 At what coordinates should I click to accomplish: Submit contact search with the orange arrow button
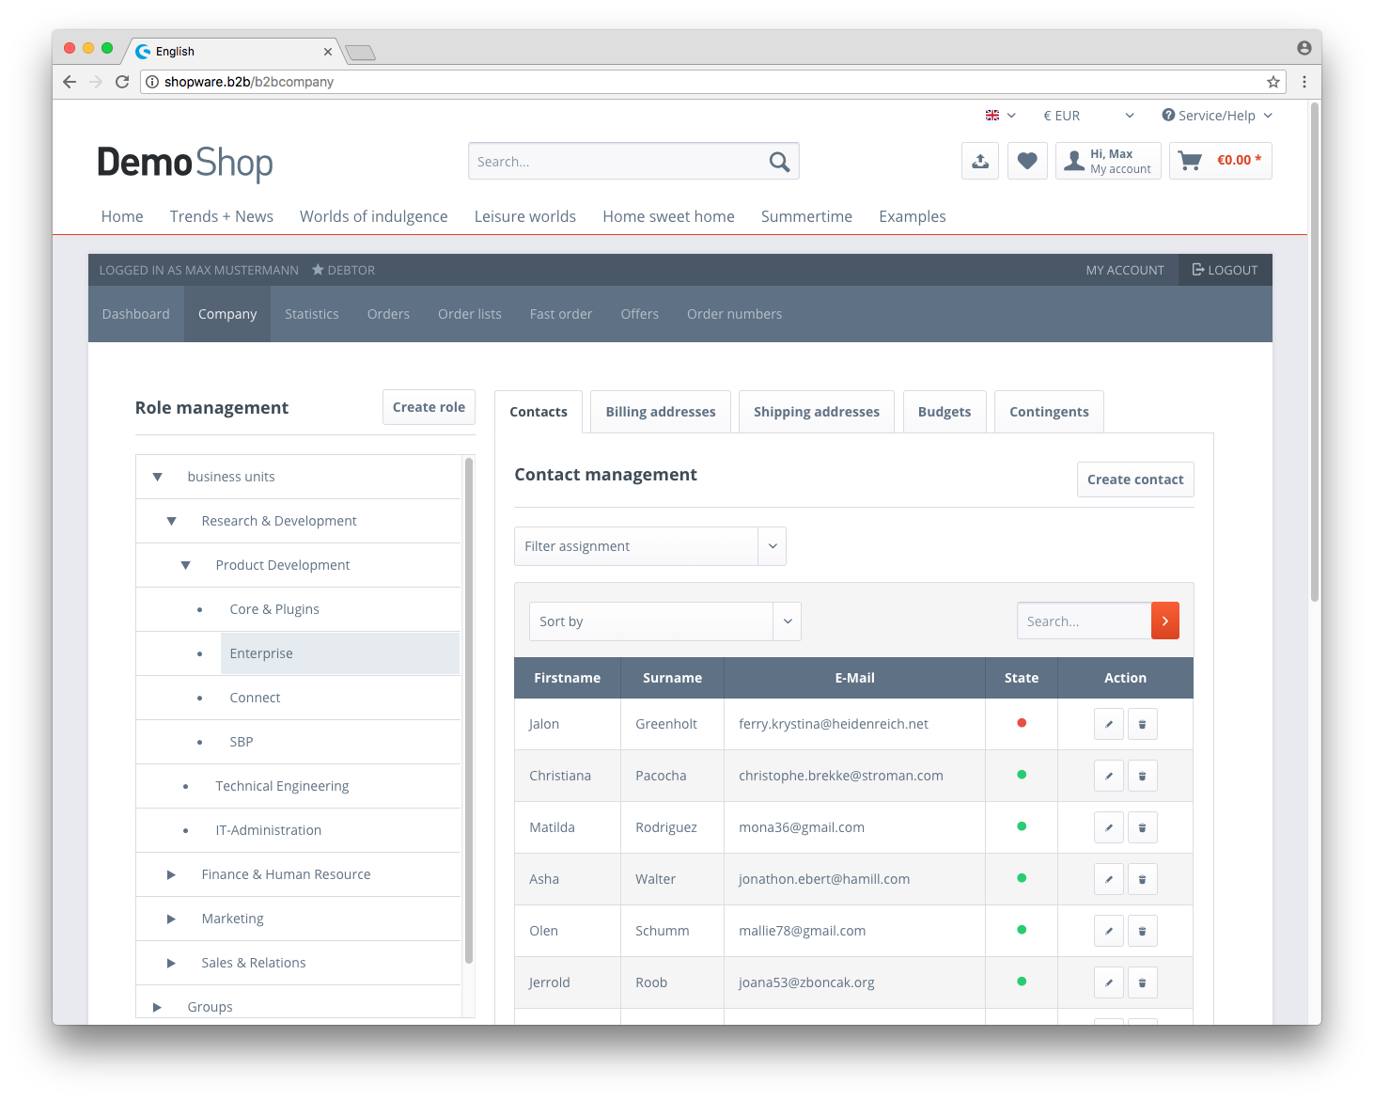point(1165,621)
